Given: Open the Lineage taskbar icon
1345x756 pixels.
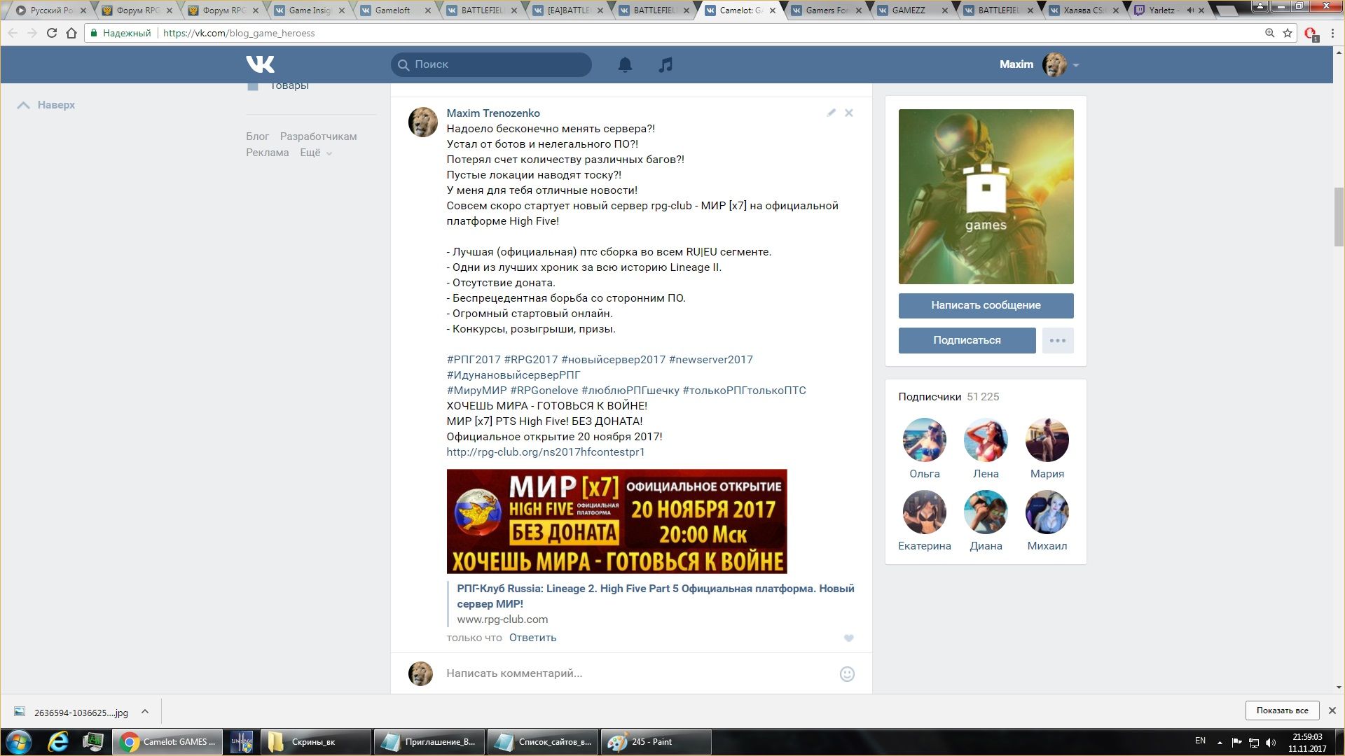Looking at the screenshot, I should click(x=242, y=742).
